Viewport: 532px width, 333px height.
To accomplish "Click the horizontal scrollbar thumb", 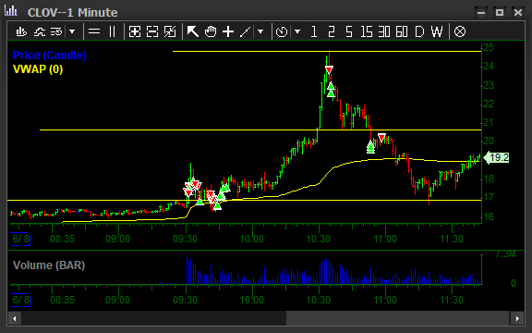I will pyautogui.click(x=398, y=318).
